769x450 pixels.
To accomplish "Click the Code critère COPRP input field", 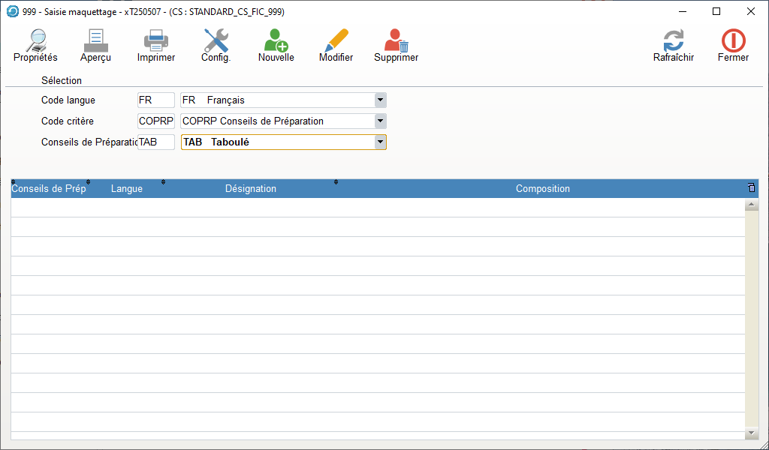I will point(155,121).
